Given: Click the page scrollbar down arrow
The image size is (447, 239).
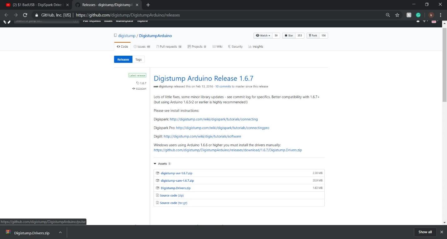Looking at the screenshot, I should coord(445,223).
